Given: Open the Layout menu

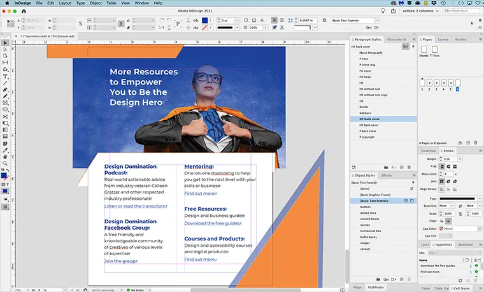Looking at the screenshot, I should coord(65,3).
